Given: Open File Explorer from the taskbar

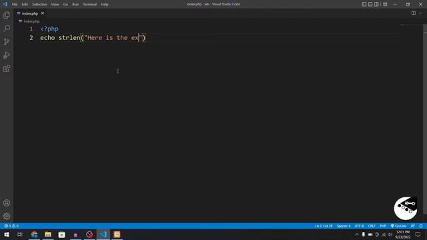Looking at the screenshot, I should coord(48,234).
